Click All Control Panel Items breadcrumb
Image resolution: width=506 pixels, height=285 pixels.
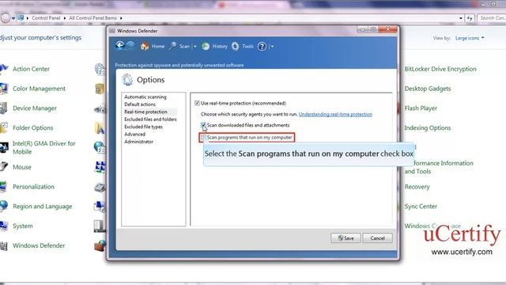(x=93, y=18)
